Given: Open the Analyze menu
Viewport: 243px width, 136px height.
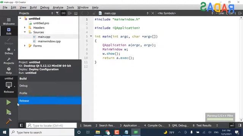Looking at the screenshot, I should pos(58,8).
